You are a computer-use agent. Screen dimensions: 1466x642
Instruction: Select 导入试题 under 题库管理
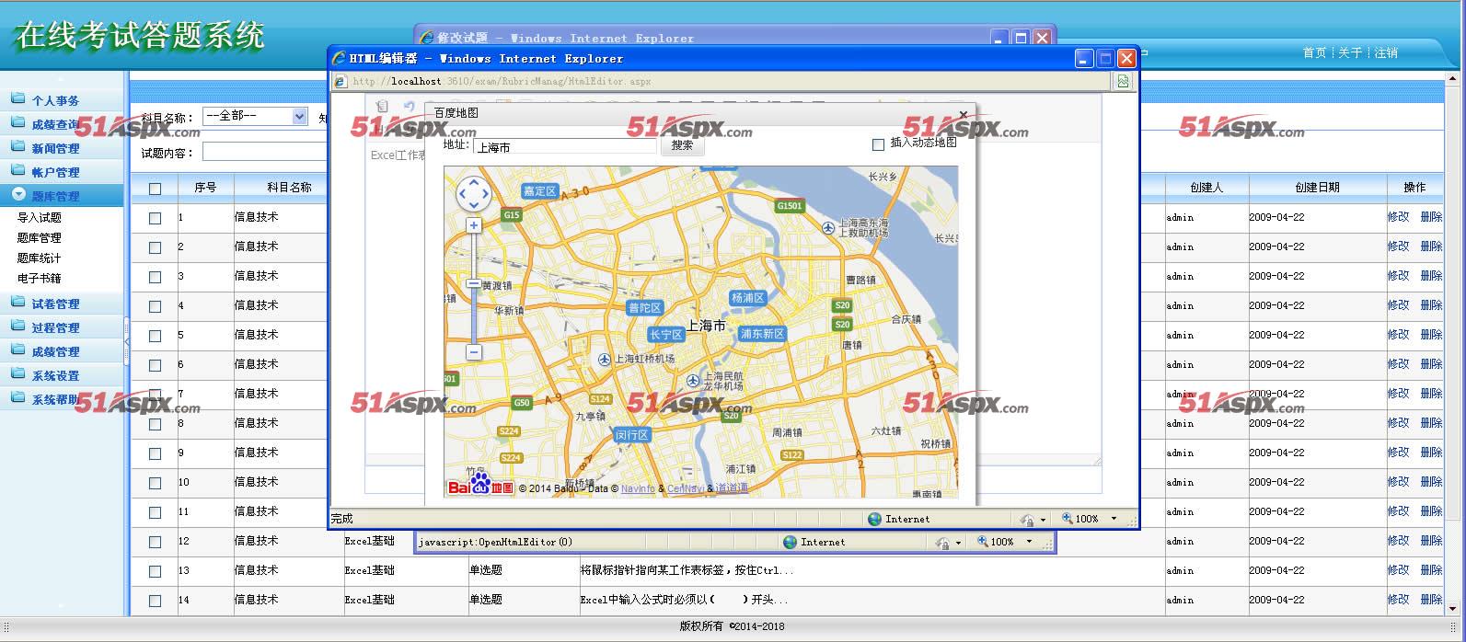[40, 218]
